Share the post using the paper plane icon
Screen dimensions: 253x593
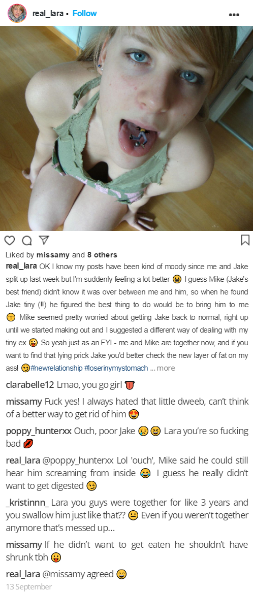pos(44,240)
